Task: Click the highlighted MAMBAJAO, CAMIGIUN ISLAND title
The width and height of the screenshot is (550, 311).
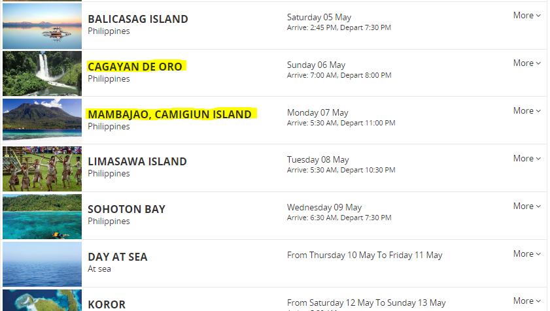Action: tap(170, 114)
